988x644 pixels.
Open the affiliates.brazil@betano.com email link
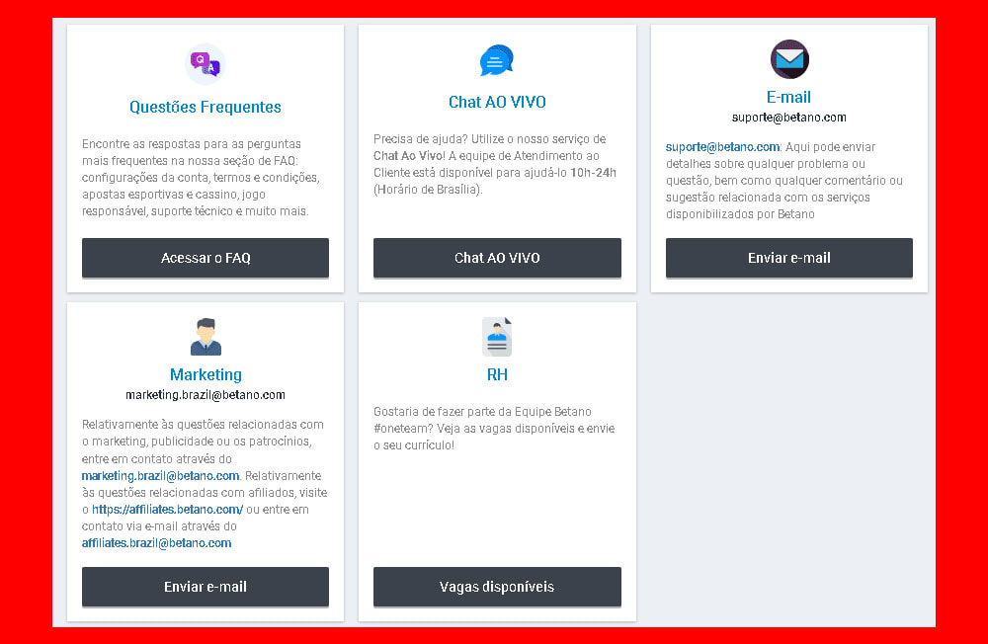156,543
